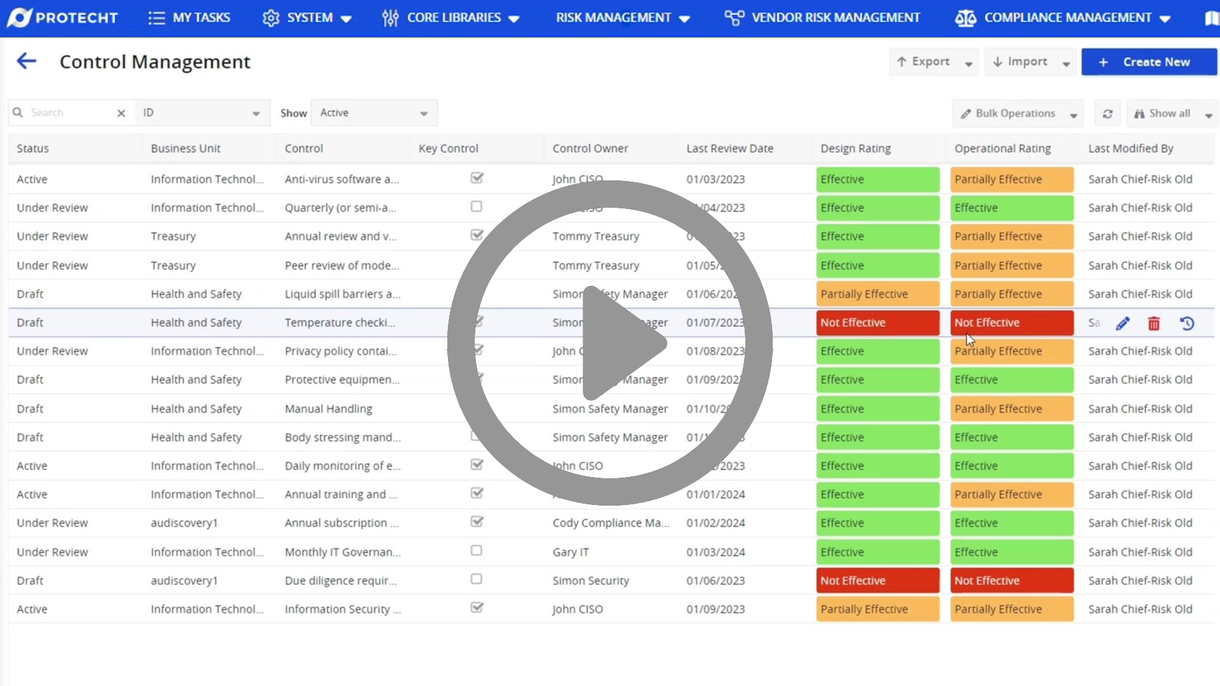
Task: Click the Create New button
Action: click(x=1149, y=62)
